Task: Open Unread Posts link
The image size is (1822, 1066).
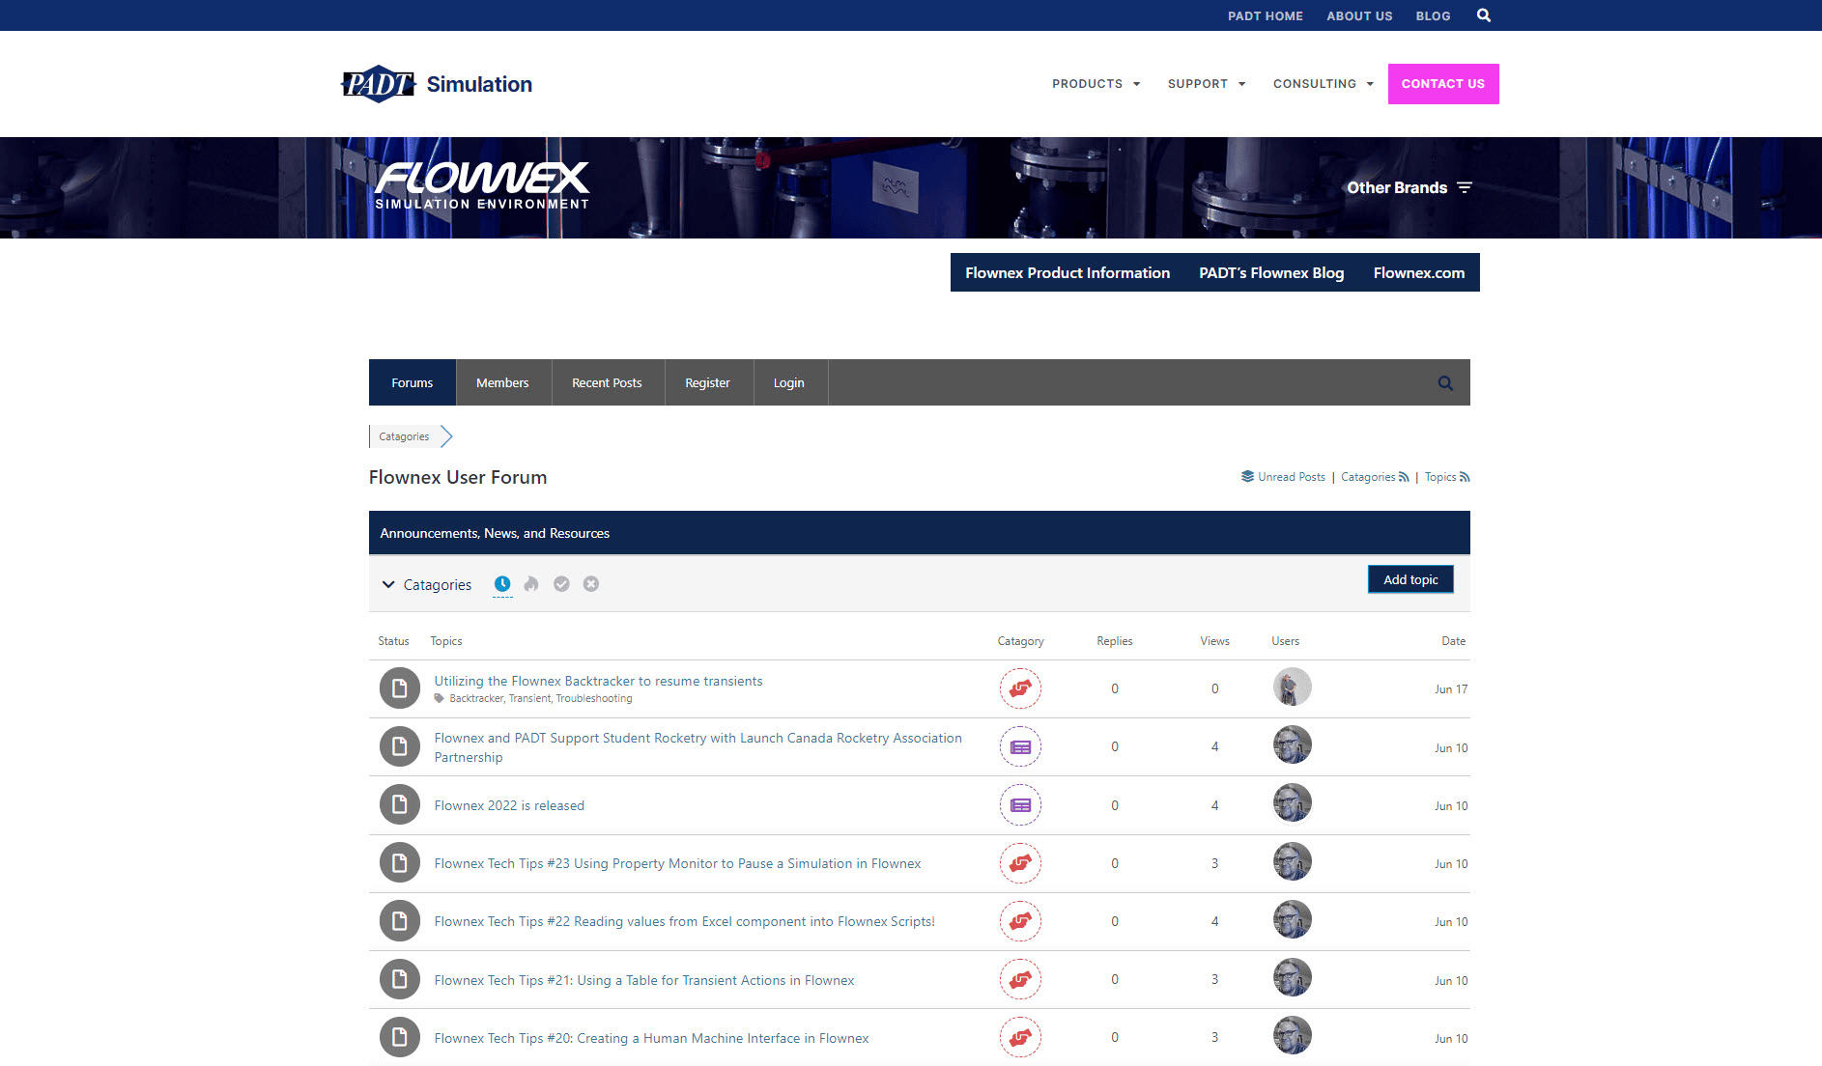Action: [x=1292, y=477]
